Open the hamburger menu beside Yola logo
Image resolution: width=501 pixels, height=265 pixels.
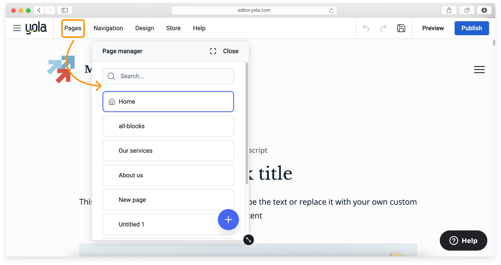(17, 28)
